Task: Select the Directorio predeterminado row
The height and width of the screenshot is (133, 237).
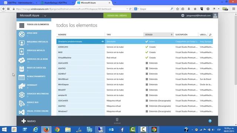Action: 135,41
